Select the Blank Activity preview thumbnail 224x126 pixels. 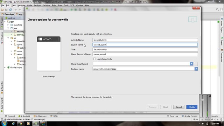coord(49,54)
